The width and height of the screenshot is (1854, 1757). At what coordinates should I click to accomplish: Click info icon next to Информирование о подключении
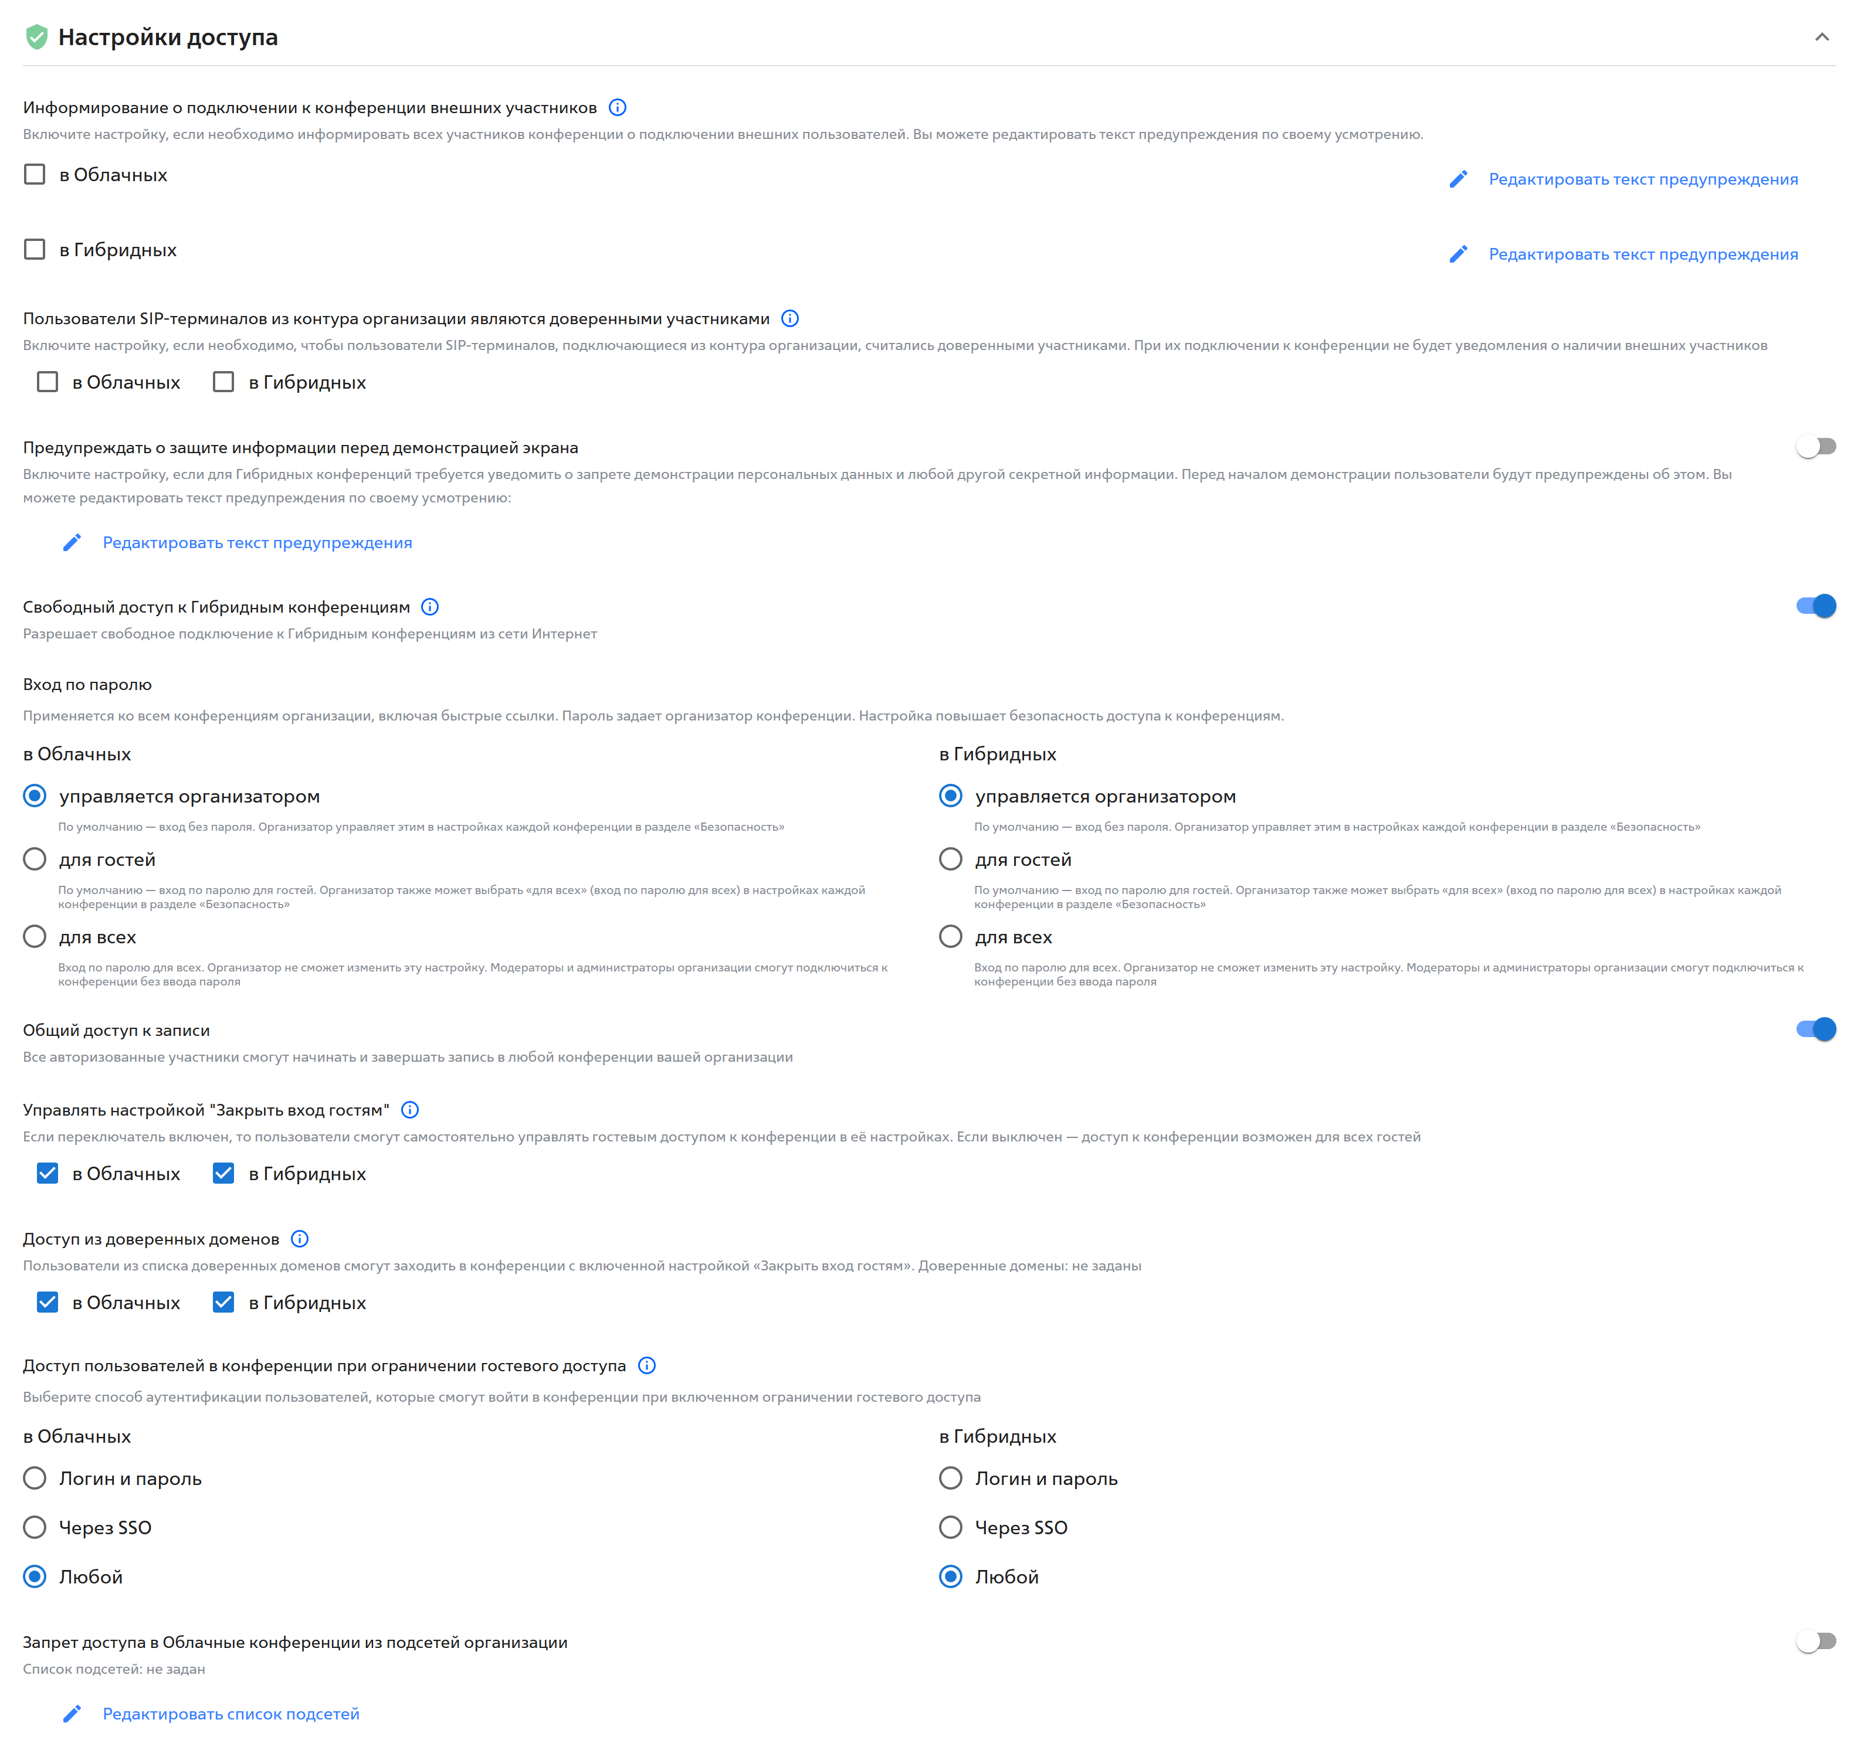[618, 108]
